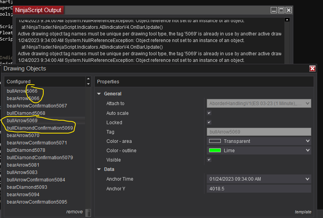Open the Anchor Time dropdown

click(259, 179)
